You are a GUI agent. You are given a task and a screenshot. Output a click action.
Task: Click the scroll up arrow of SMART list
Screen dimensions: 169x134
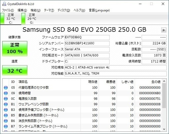pyautogui.click(x=164, y=81)
